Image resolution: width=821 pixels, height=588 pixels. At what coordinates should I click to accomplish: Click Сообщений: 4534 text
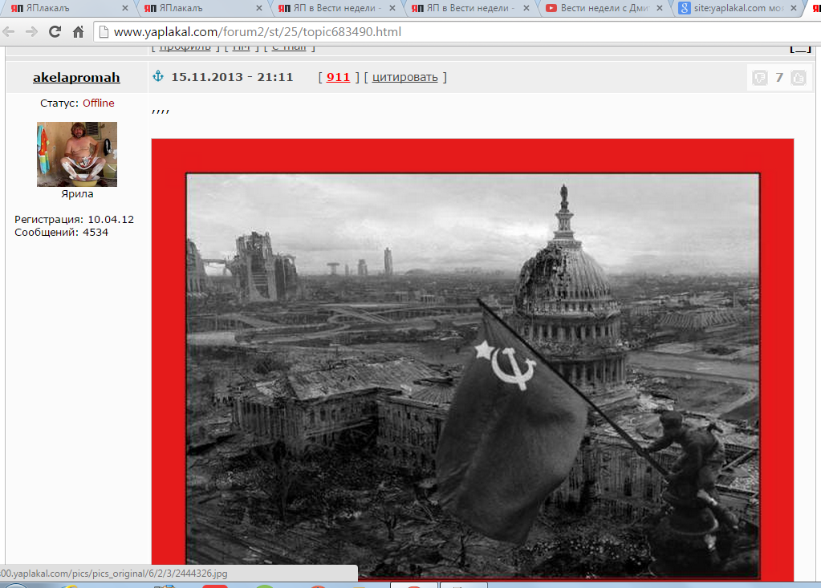tap(61, 233)
